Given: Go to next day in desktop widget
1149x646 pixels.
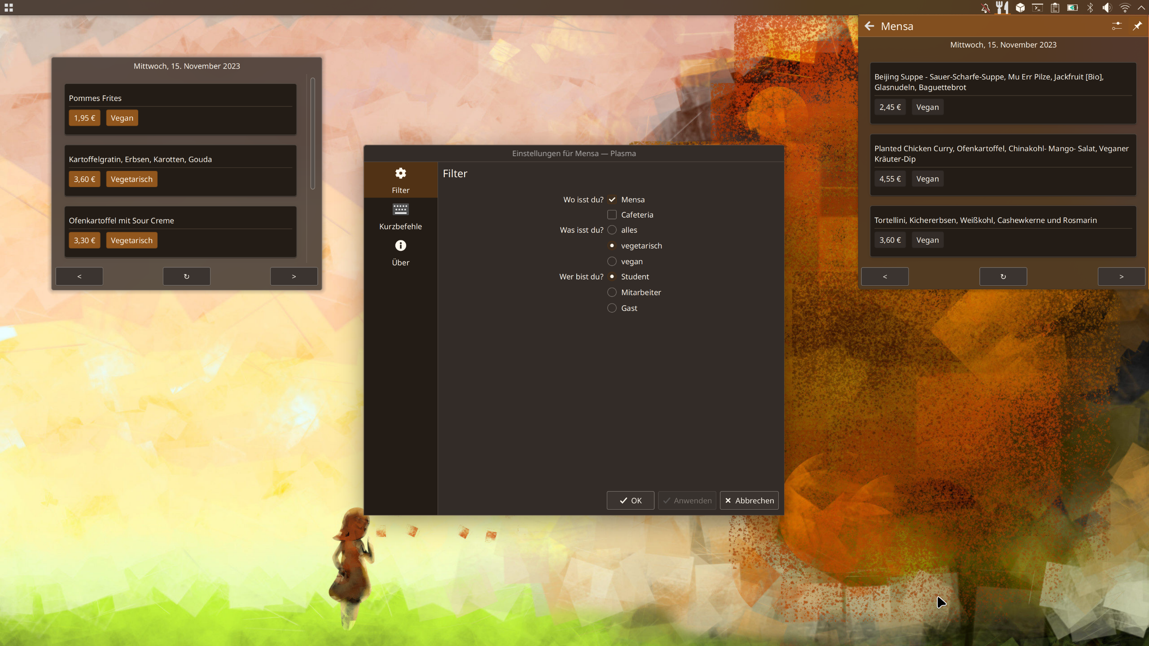Looking at the screenshot, I should coord(294,276).
